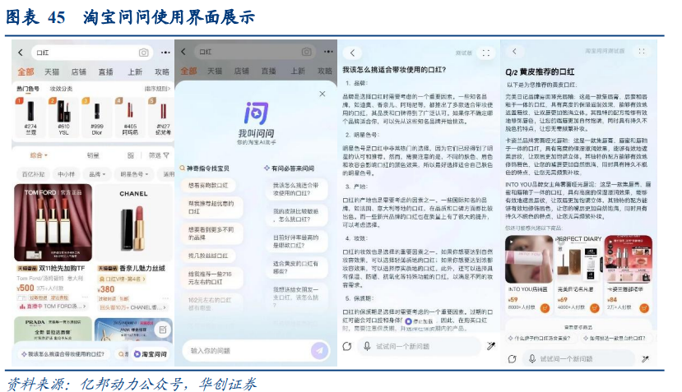Go back from the 黄皮推荐的口红 screen

click(514, 51)
